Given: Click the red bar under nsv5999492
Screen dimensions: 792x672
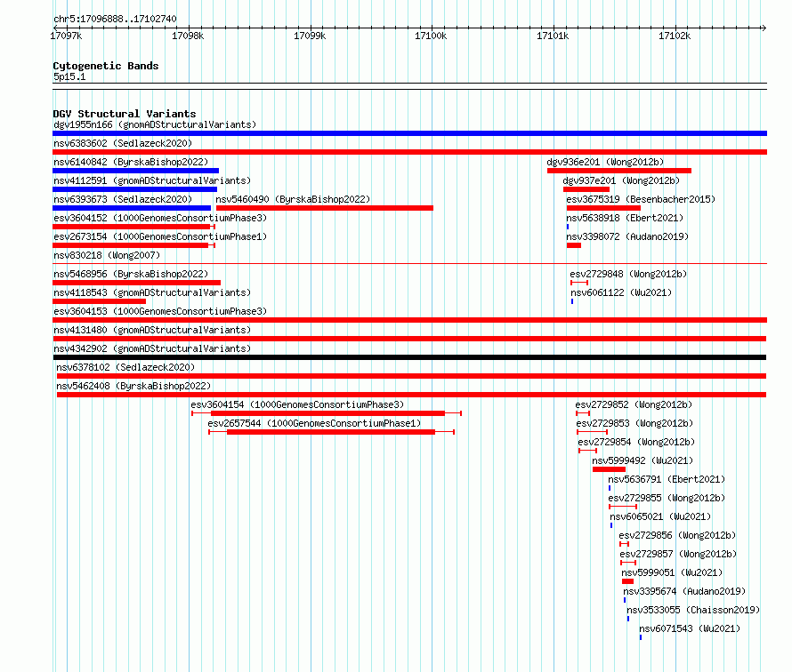Looking at the screenshot, I should [x=610, y=469].
